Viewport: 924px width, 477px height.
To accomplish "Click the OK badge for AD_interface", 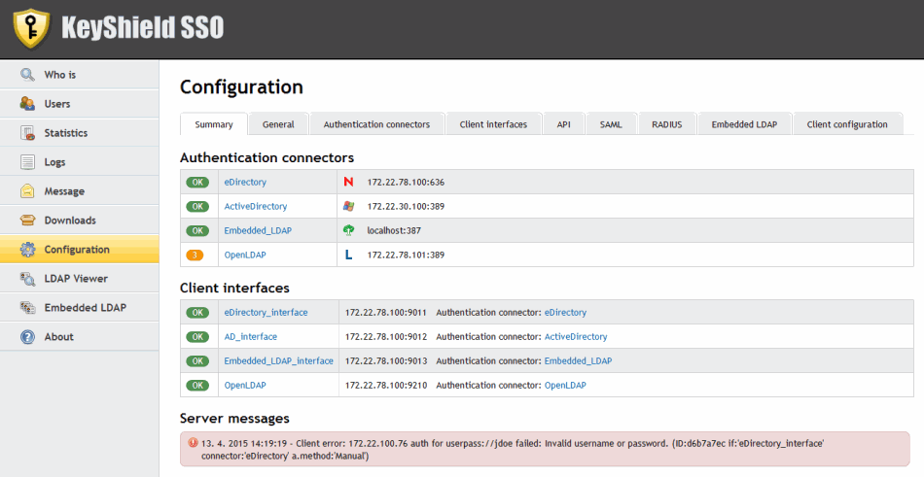I will pos(197,337).
